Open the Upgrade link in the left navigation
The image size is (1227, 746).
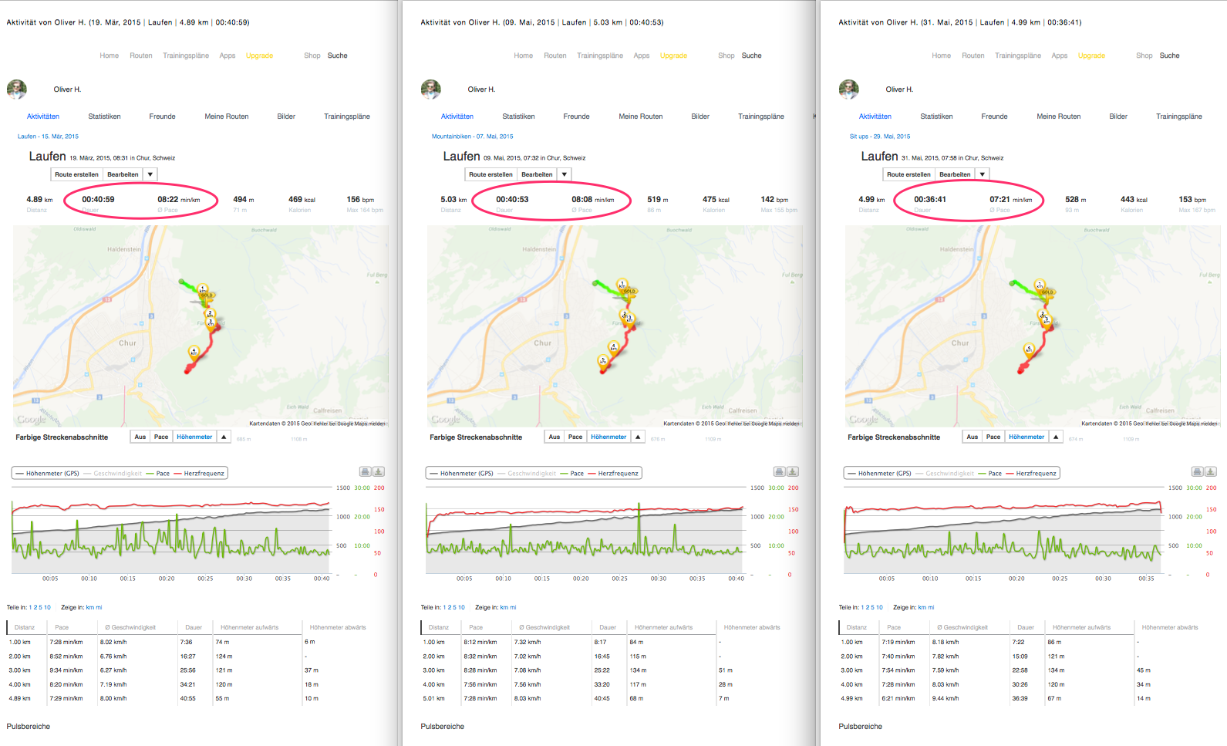259,56
